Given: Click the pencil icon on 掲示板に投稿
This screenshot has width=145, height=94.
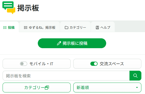Looking at the screenshot, I should 59,43.
